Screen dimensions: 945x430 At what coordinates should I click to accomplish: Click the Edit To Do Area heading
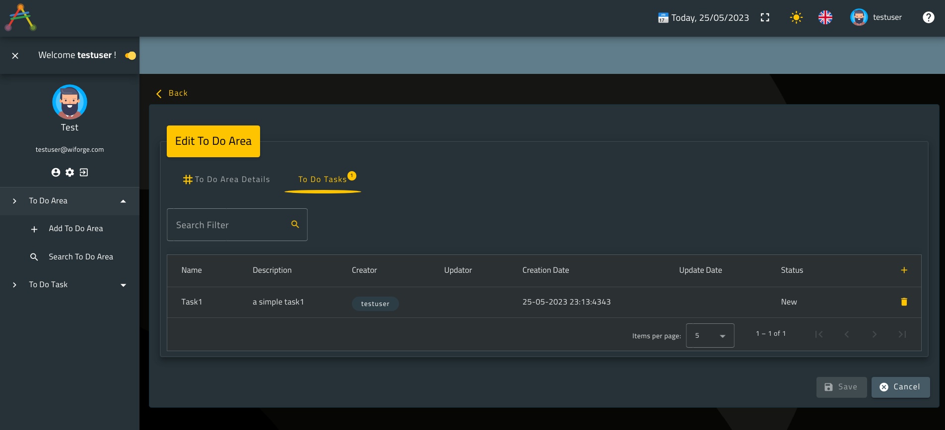[x=213, y=141]
